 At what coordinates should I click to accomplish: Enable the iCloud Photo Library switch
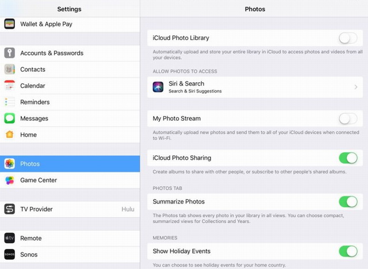(x=348, y=38)
